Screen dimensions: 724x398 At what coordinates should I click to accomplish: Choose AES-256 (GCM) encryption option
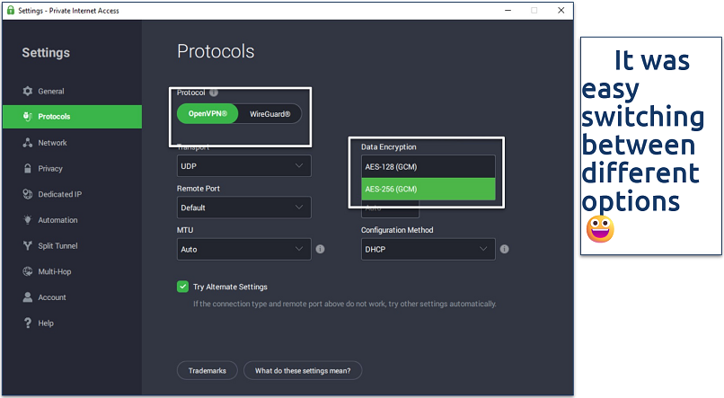428,189
